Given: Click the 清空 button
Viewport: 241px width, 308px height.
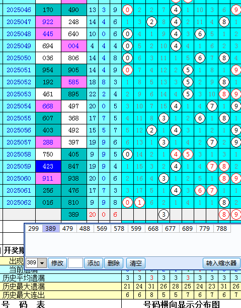Looking at the screenshot, I should 135,263.
